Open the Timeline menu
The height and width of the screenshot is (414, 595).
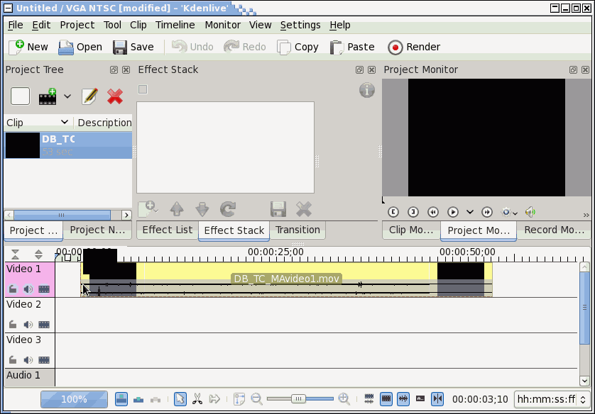point(175,25)
